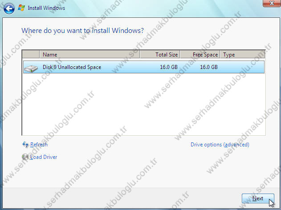The width and height of the screenshot is (281, 210).
Task: Sort partitions by Name column header
Action: point(89,55)
